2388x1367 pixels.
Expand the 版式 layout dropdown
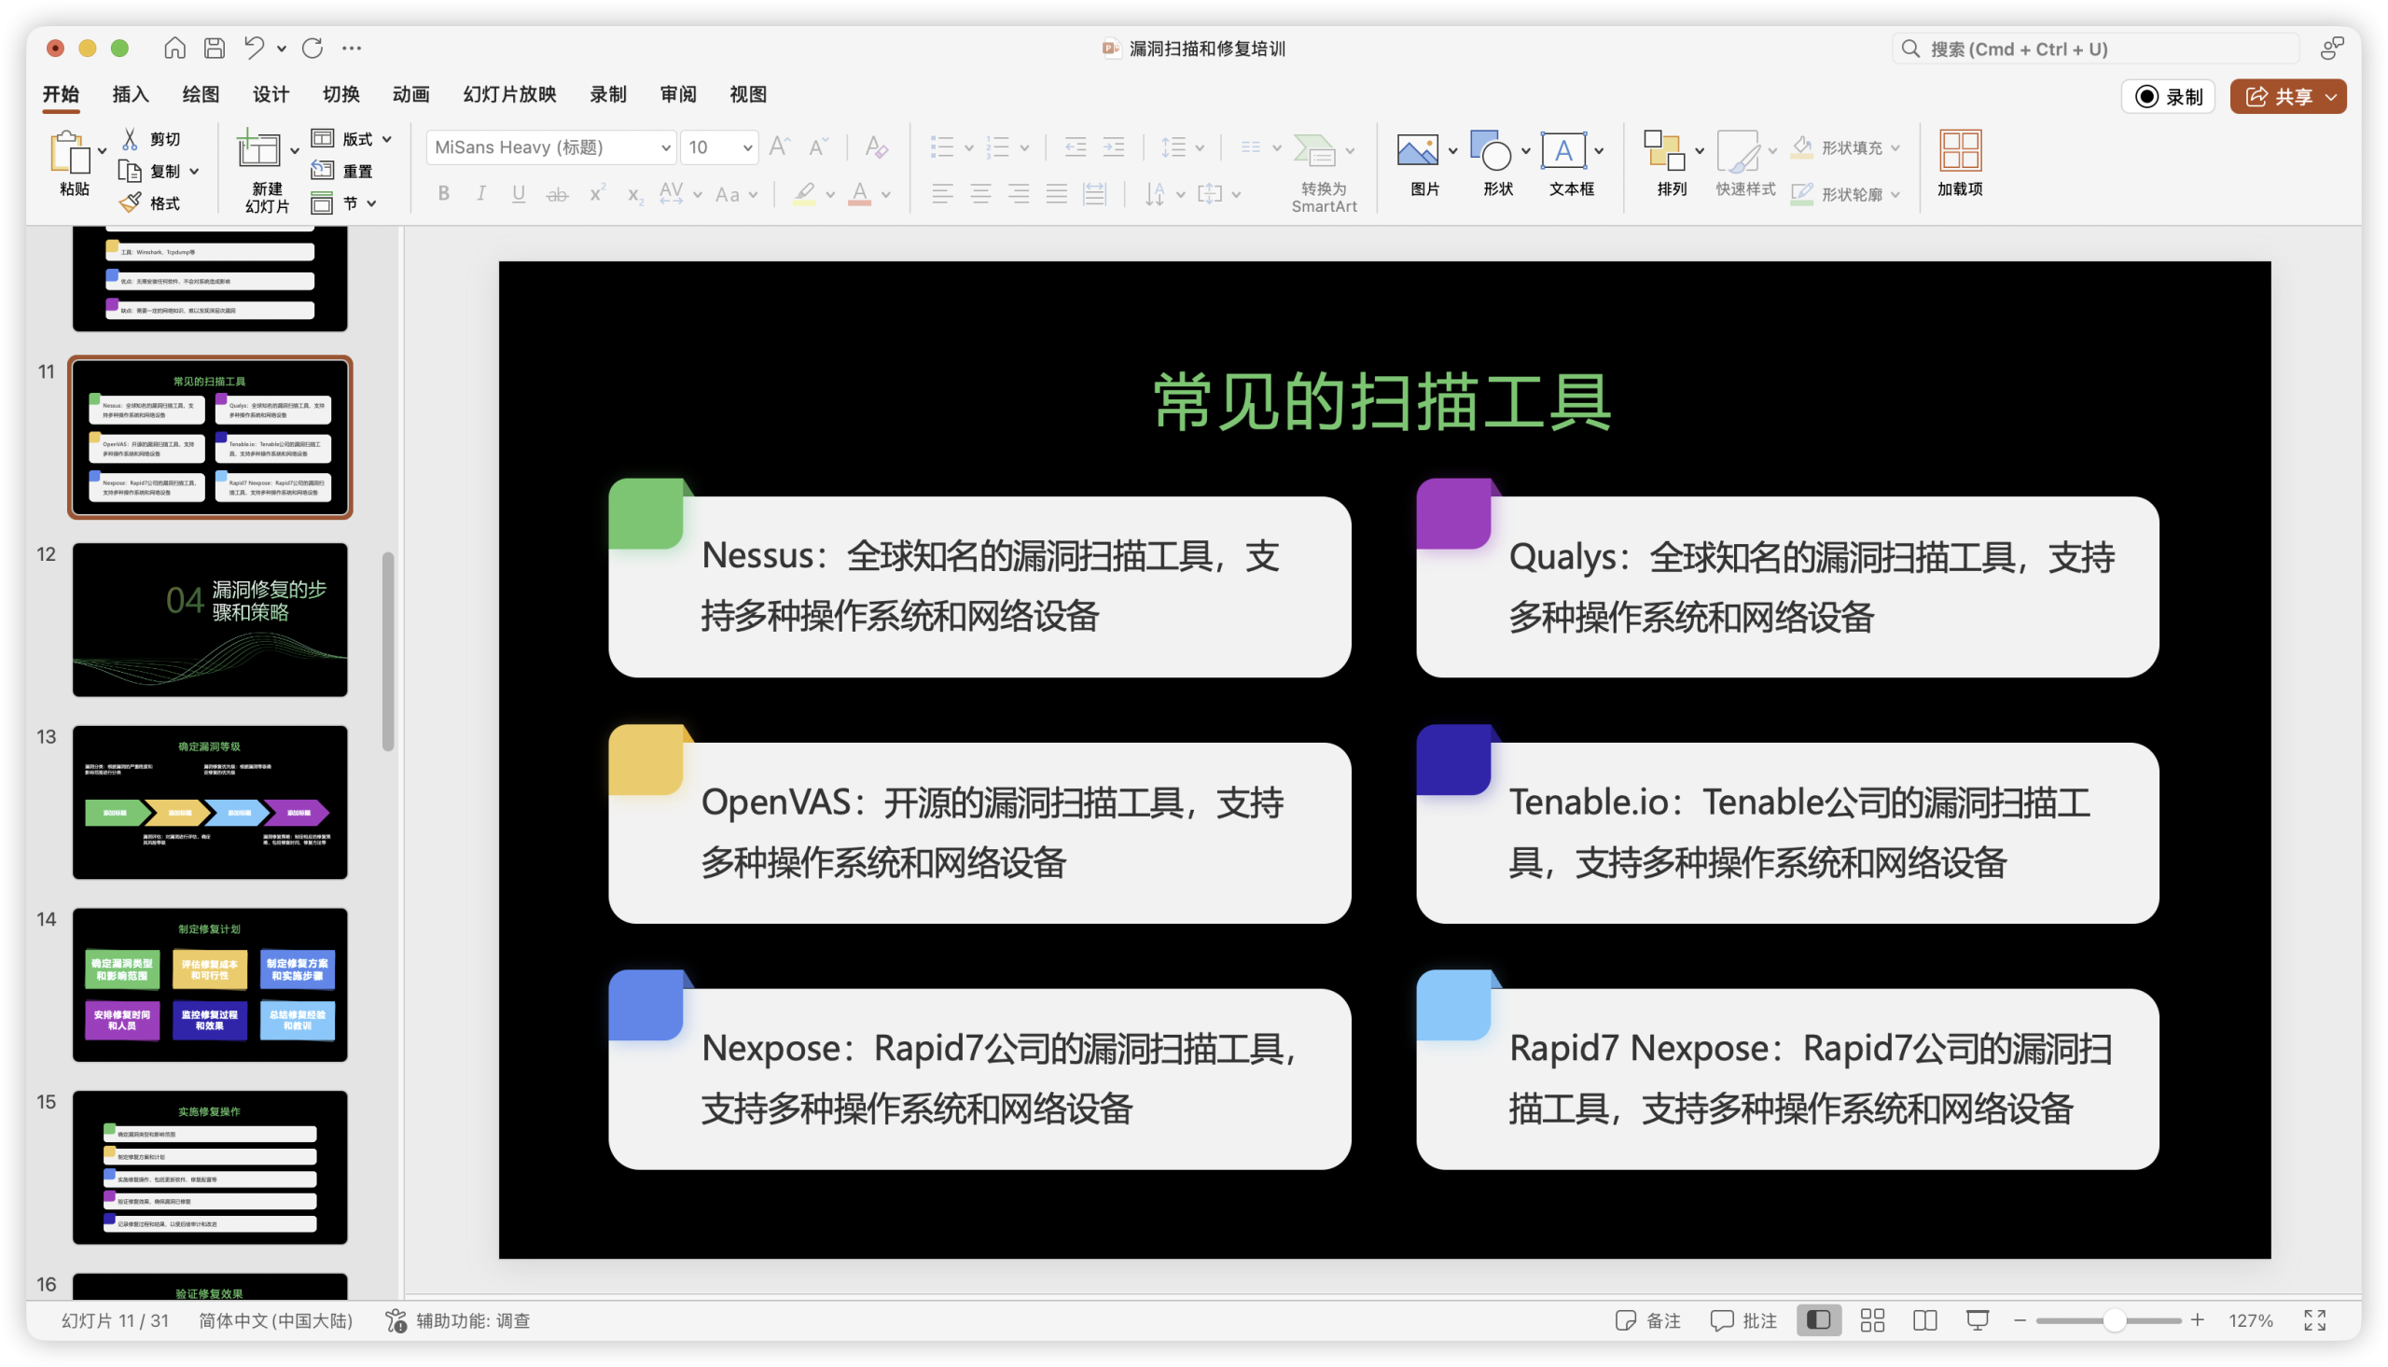386,139
